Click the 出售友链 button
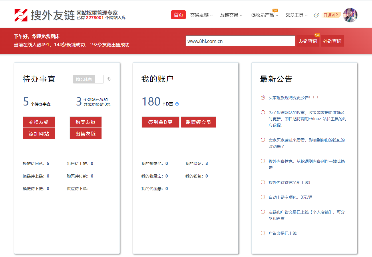The height and width of the screenshot is (257, 372). point(85,134)
